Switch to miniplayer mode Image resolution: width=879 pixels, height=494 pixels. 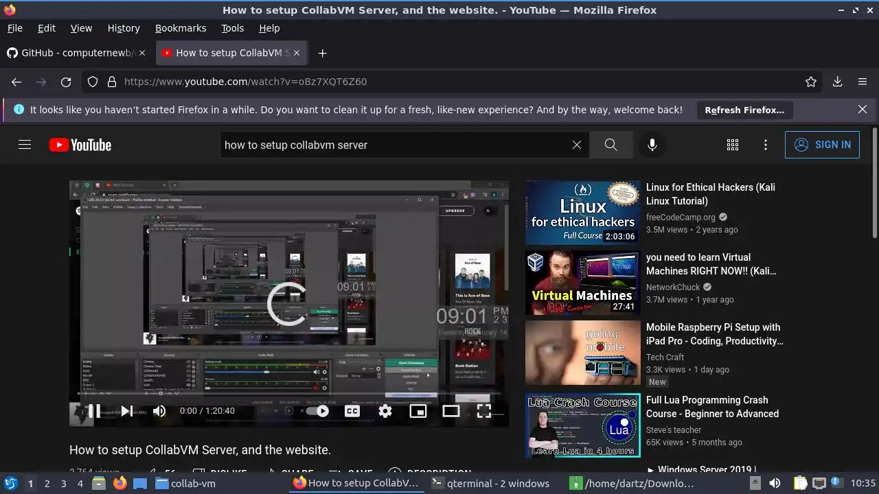(x=418, y=411)
